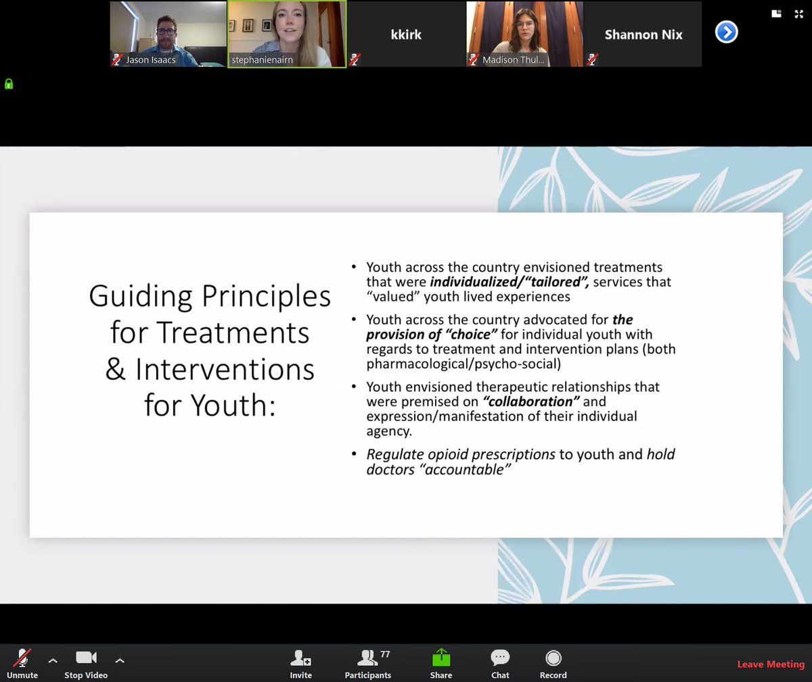Click slide title 'Guiding Principles'
Image resolution: width=812 pixels, height=682 pixels.
[x=210, y=296]
